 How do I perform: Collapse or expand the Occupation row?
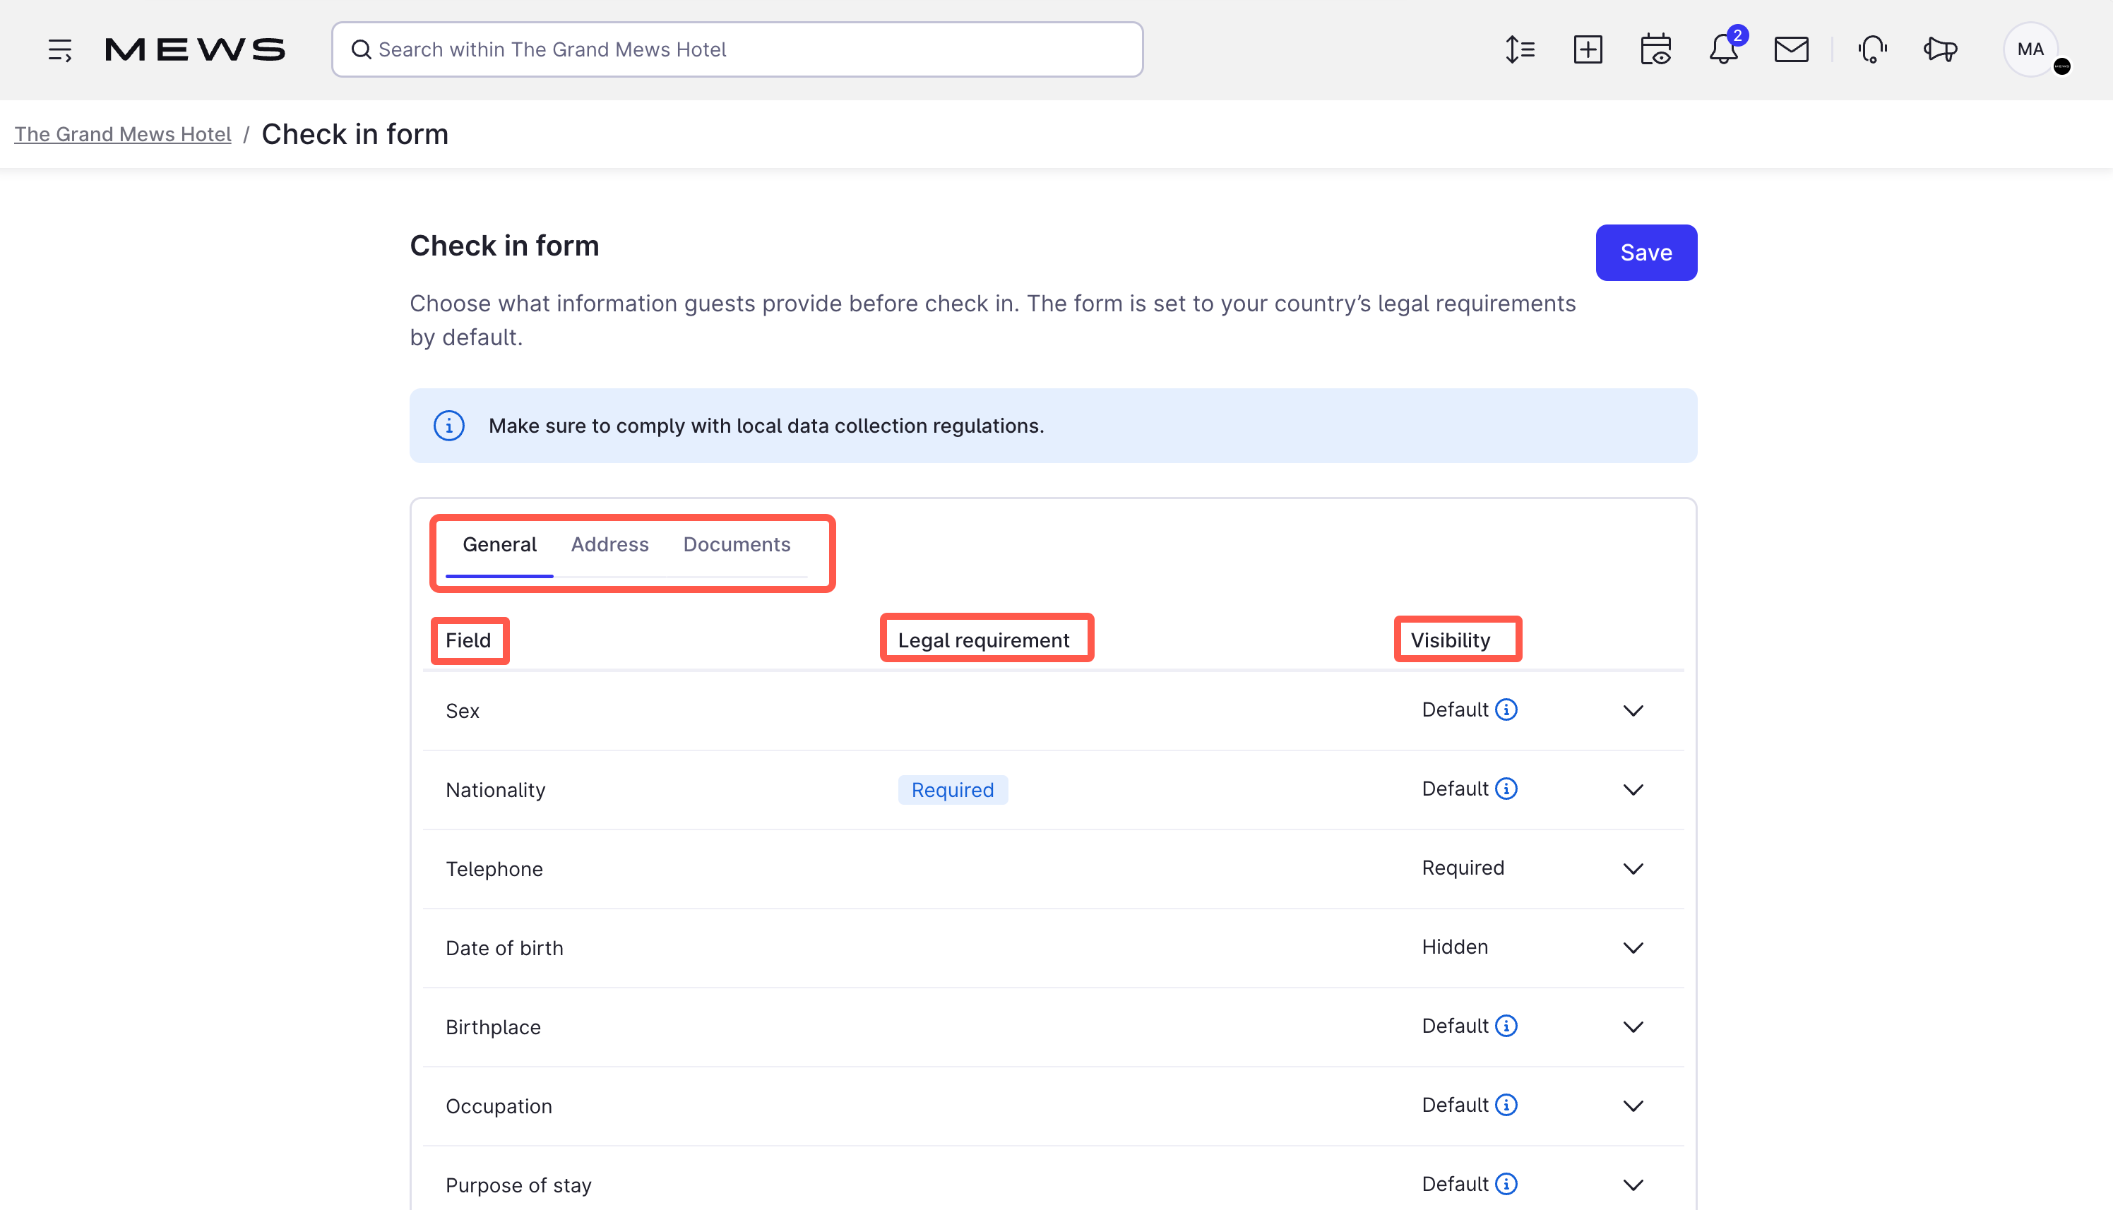pyautogui.click(x=1633, y=1106)
